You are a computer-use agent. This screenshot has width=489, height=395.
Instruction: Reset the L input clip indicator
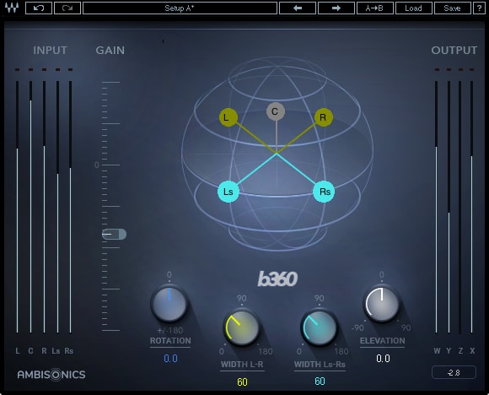[x=17, y=69]
